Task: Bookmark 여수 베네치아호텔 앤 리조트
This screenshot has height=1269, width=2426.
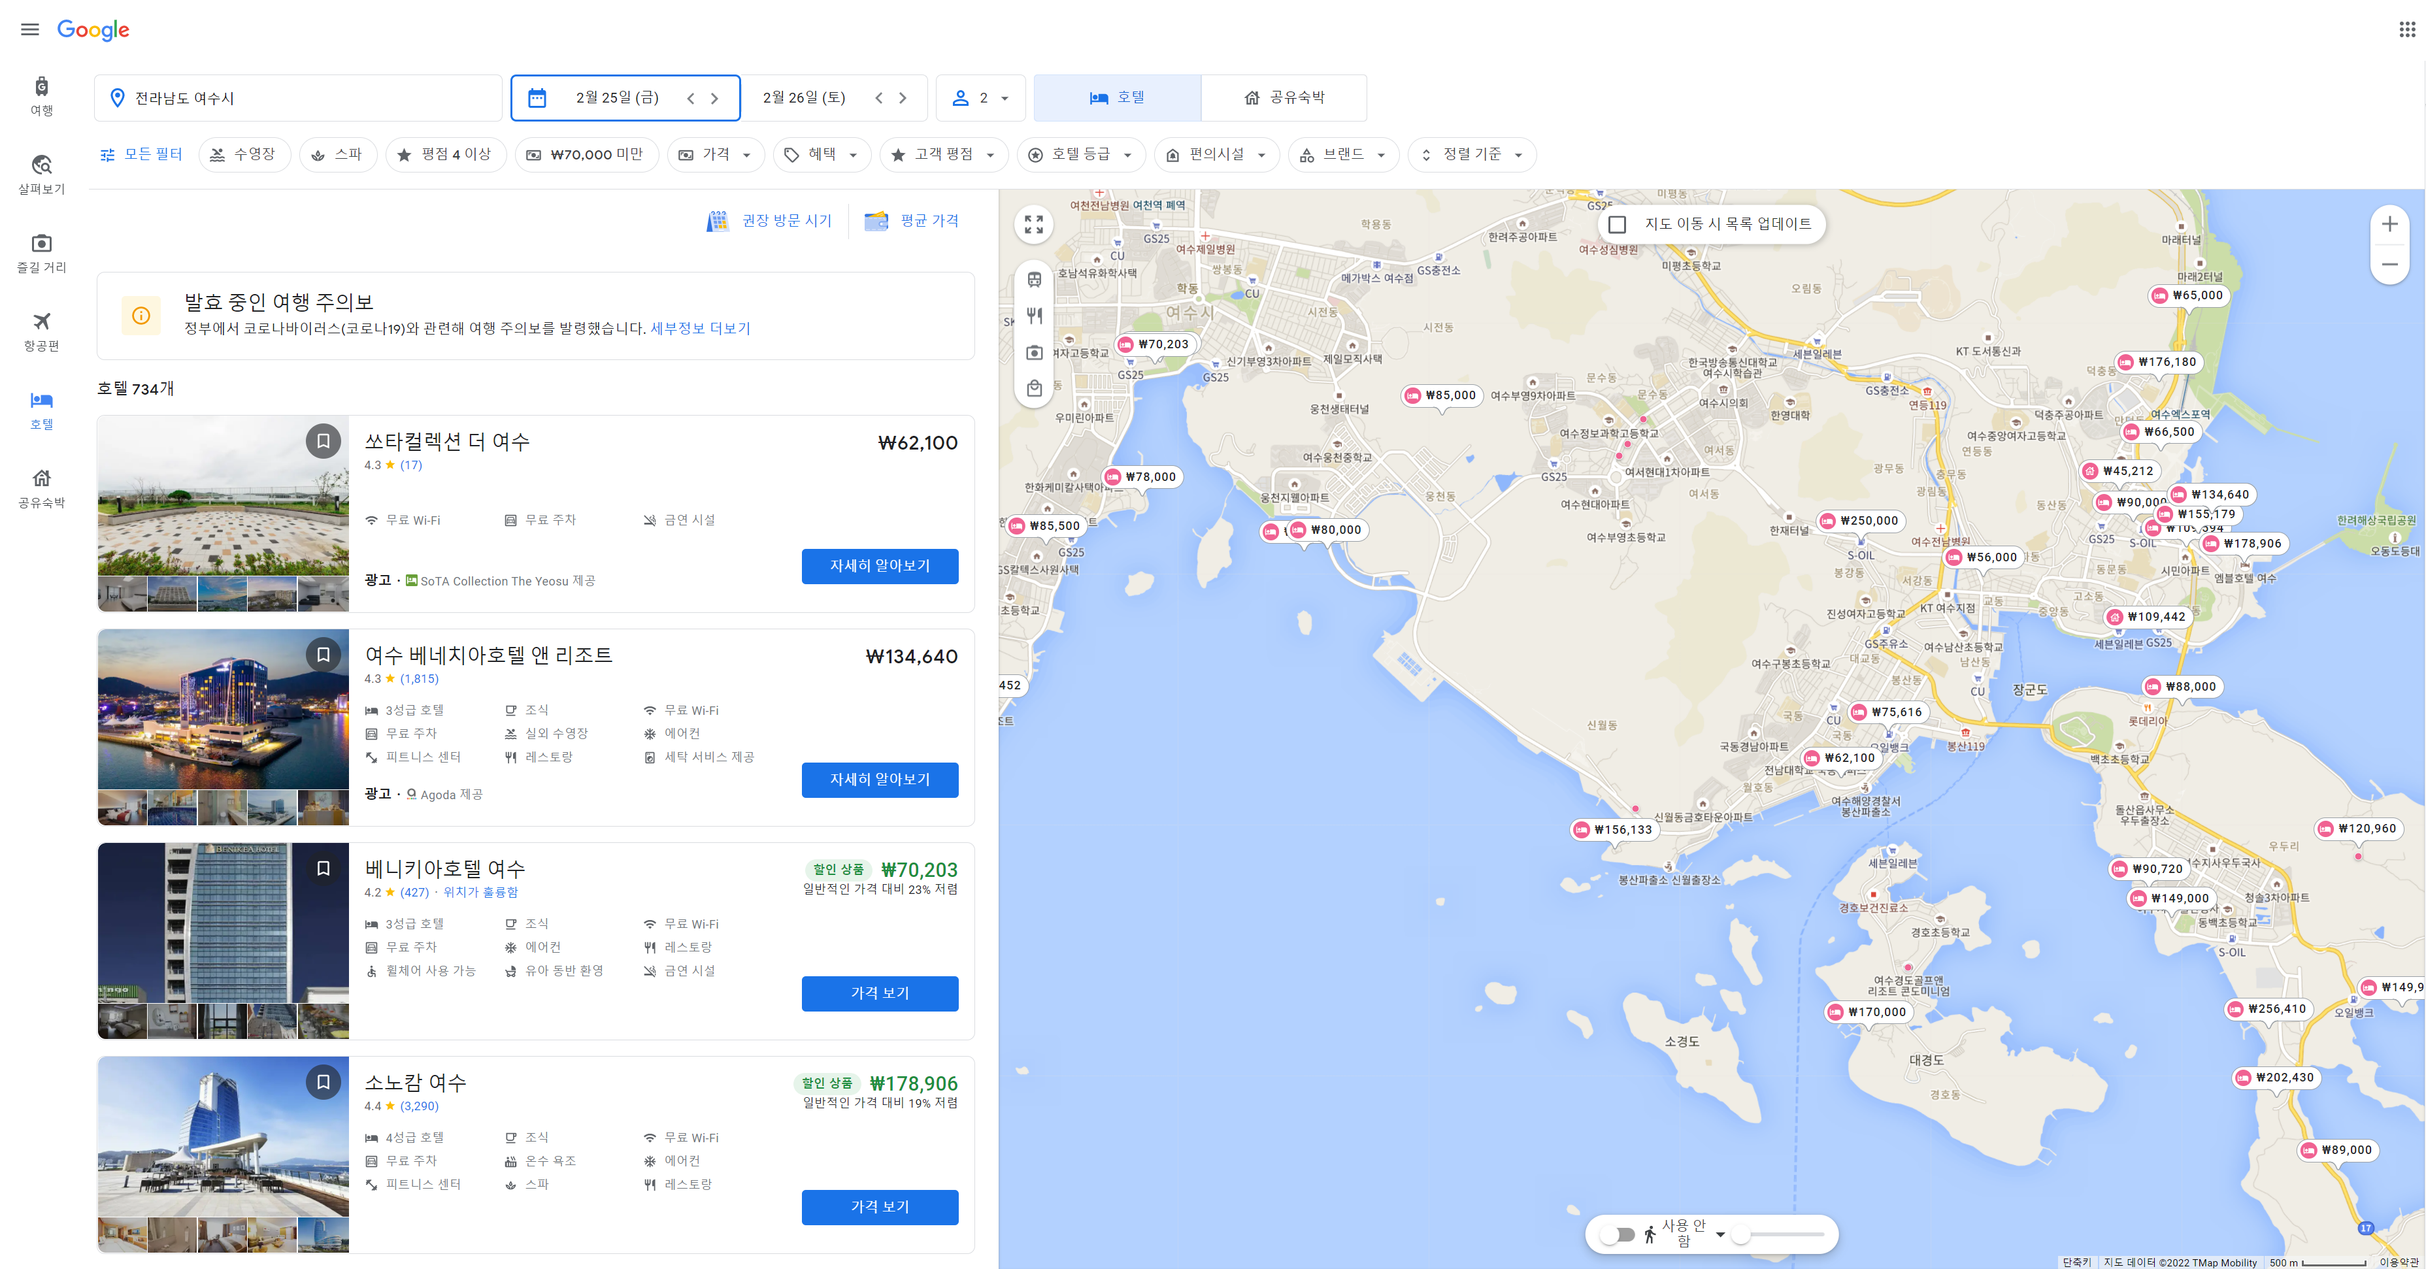Action: [323, 654]
